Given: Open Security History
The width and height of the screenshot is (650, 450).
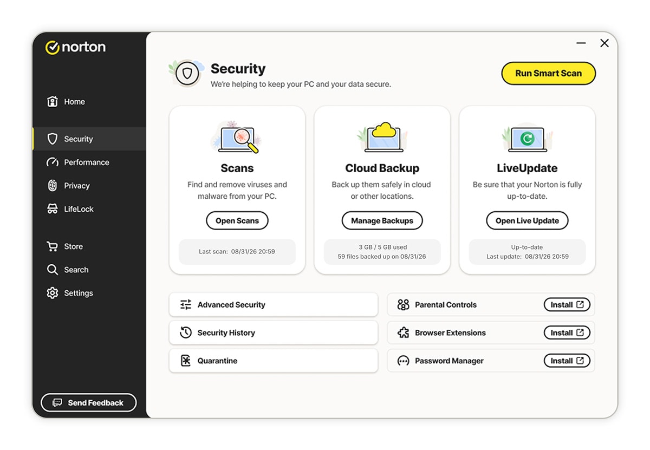Looking at the screenshot, I should point(274,332).
